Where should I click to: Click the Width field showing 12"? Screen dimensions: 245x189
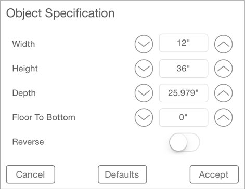click(184, 43)
